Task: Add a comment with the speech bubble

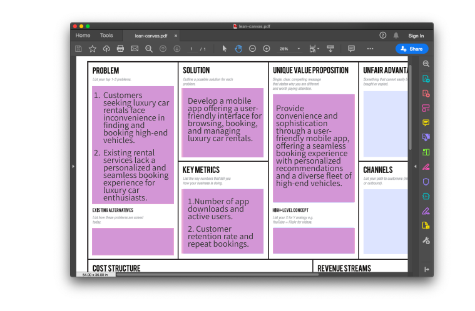Action: pos(351,49)
